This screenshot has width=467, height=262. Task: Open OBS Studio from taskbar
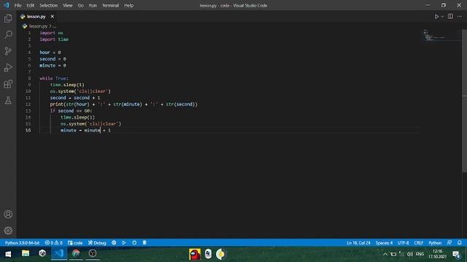click(93, 253)
